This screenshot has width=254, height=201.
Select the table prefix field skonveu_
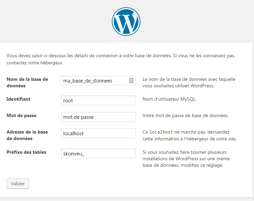click(x=98, y=153)
